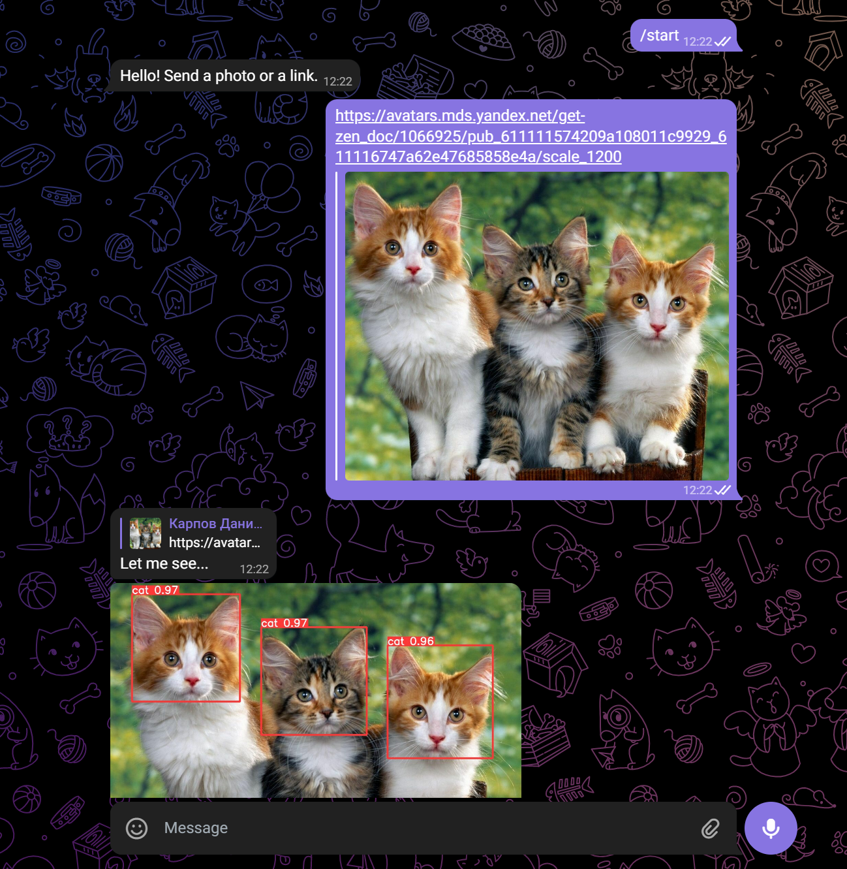847x869 pixels.
Task: Click the paperclip attach file icon
Action: 710,829
